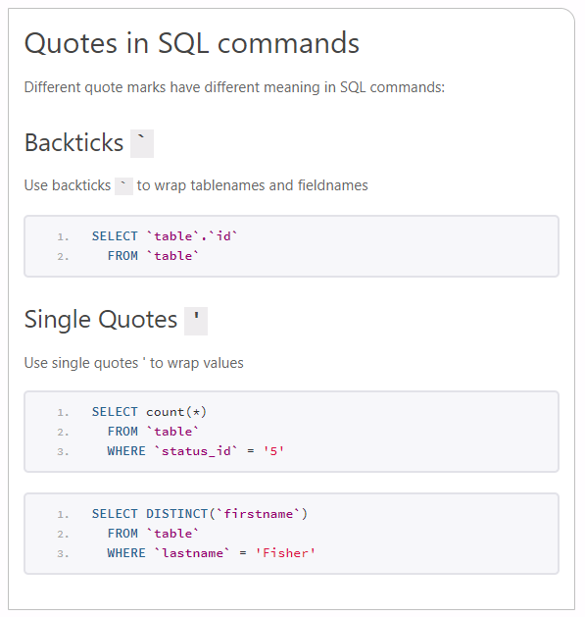Click the single quote symbol beside Single Quotes heading
This screenshot has width=585, height=617.
[x=196, y=321]
